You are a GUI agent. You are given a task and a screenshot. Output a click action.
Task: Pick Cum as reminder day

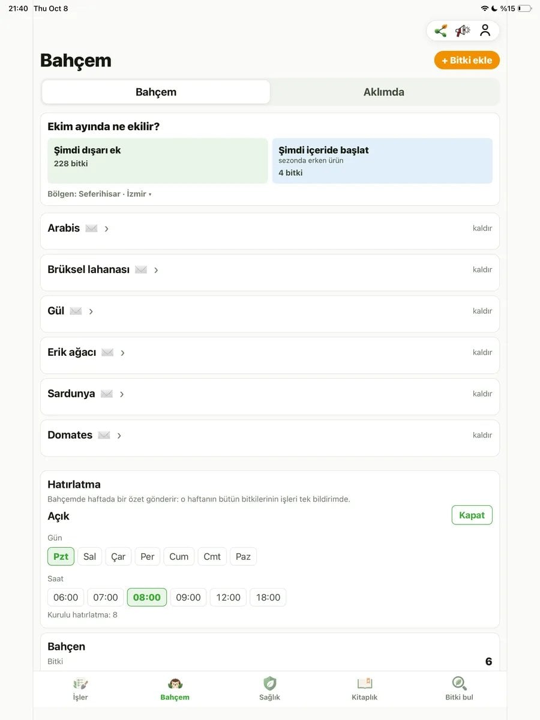click(x=179, y=556)
